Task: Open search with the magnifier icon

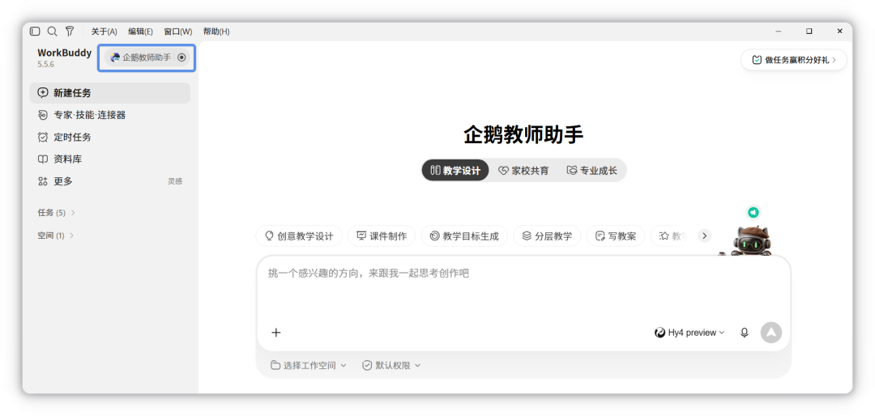Action: click(x=52, y=32)
